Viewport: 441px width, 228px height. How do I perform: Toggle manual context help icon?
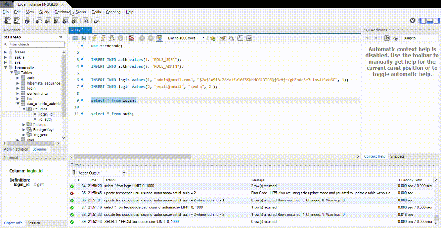pos(387,38)
